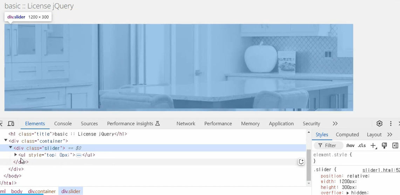The height and width of the screenshot is (195, 400).
Task: Click the .slider selector text
Action: (323, 169)
